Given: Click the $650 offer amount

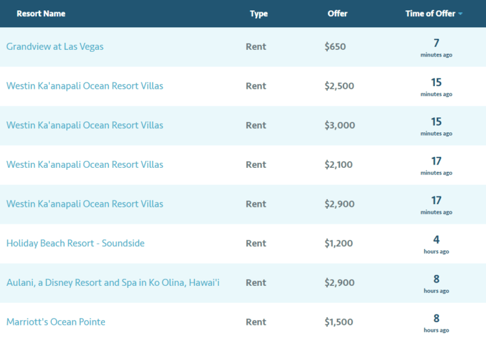Looking at the screenshot, I should [336, 47].
